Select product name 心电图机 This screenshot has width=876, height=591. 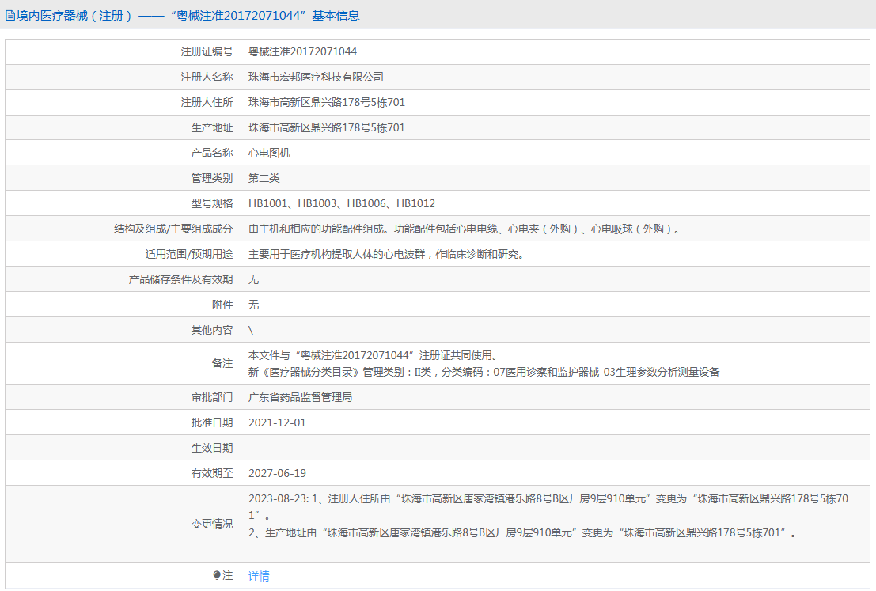[269, 153]
